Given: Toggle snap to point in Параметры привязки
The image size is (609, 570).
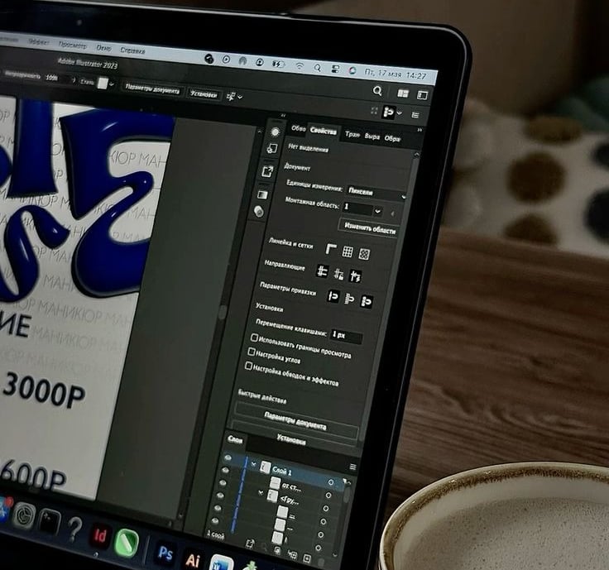Looking at the screenshot, I should pos(333,296).
